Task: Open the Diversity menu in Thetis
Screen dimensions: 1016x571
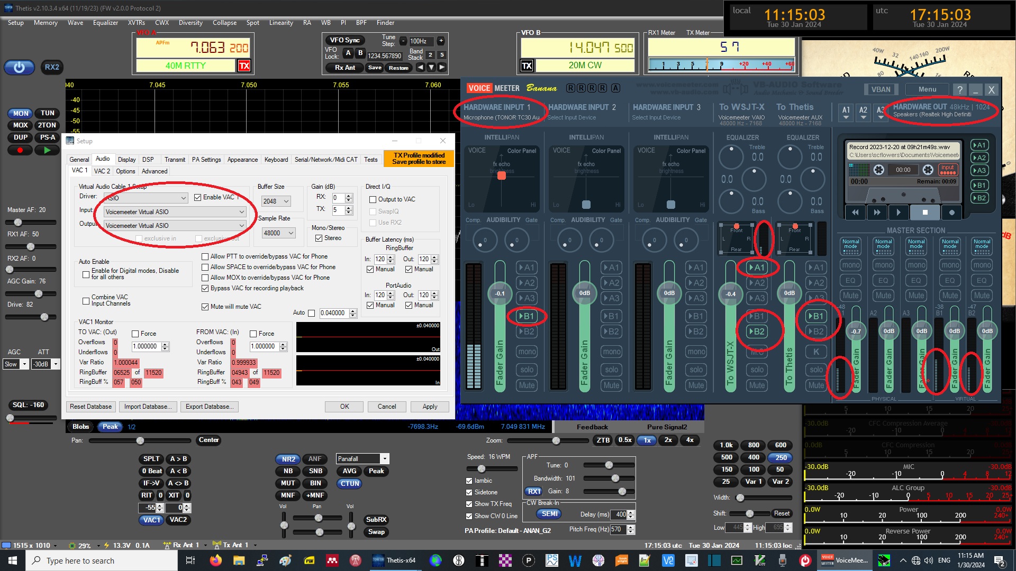Action: [x=190, y=23]
